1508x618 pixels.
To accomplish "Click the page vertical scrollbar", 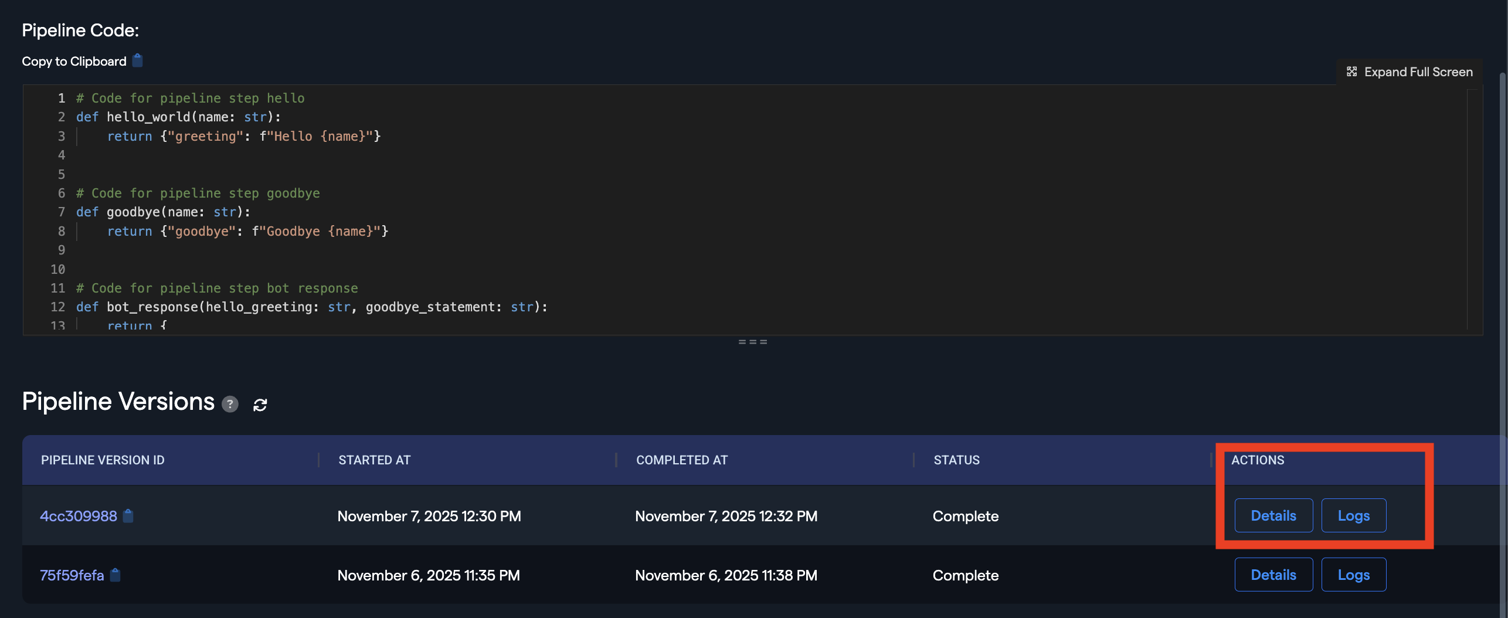I will tap(1503, 293).
